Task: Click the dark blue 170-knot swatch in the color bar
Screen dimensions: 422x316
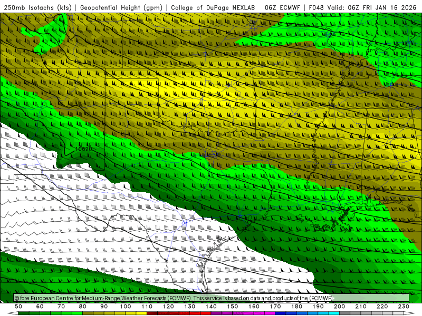Action: click(281, 313)
